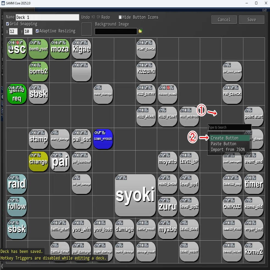Select the stamp_damage deck button
The image size is (270, 270).
click(60, 139)
